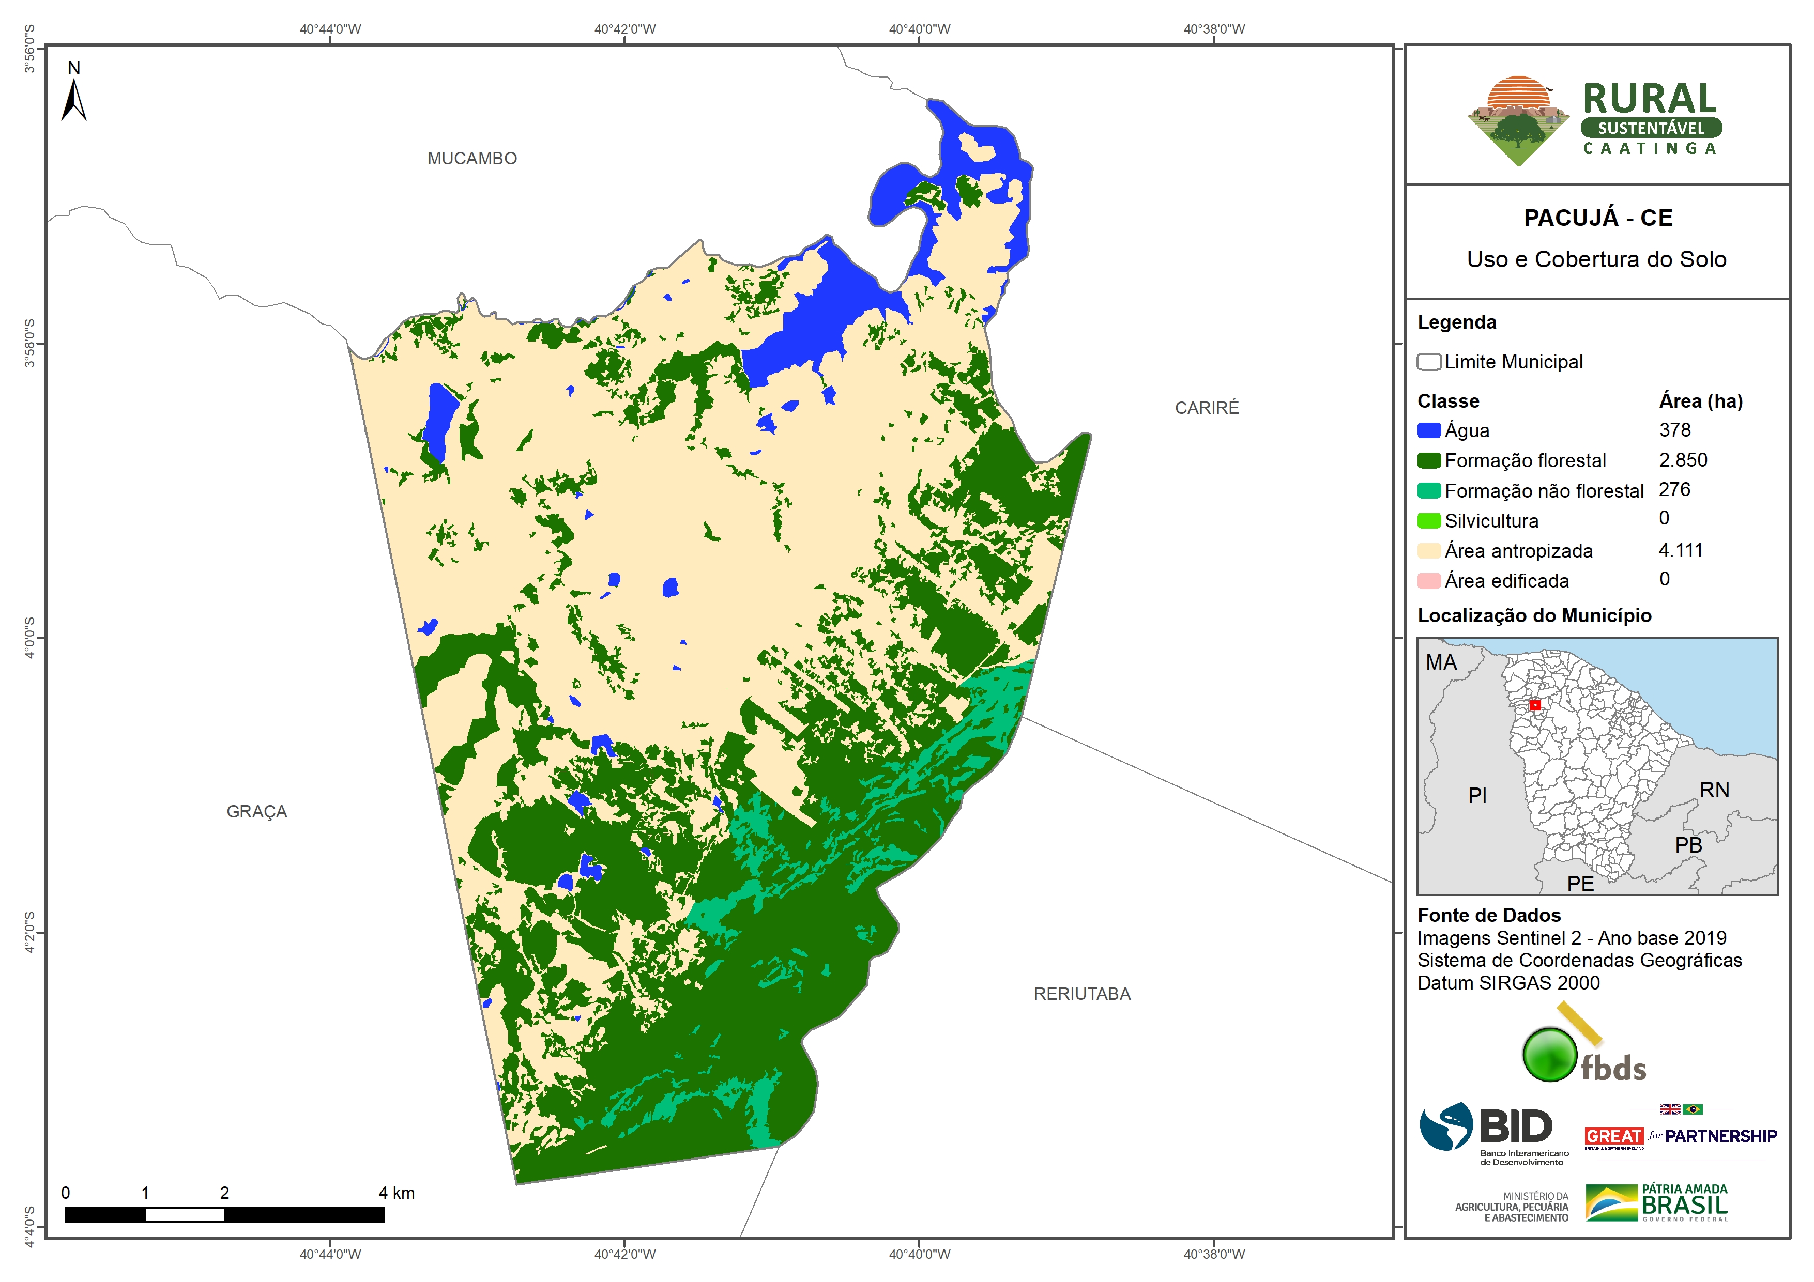Click the GRAÇA municipality label
1814x1282 pixels.
(257, 811)
